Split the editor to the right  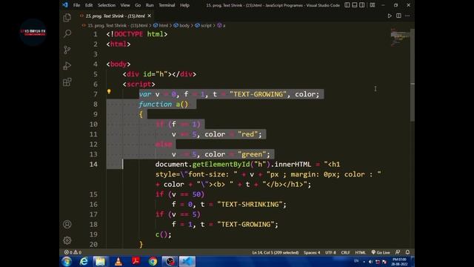click(398, 16)
